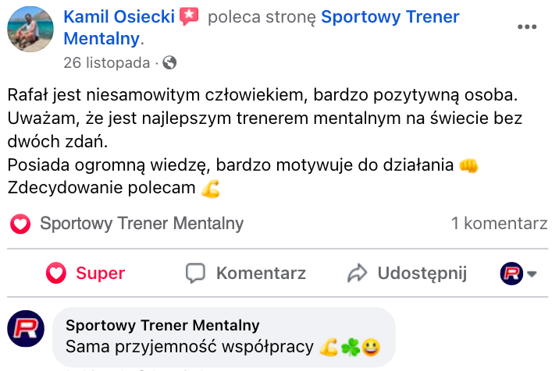Click the Udostępnij share arrow icon
This screenshot has height=371, width=559.
click(x=358, y=274)
